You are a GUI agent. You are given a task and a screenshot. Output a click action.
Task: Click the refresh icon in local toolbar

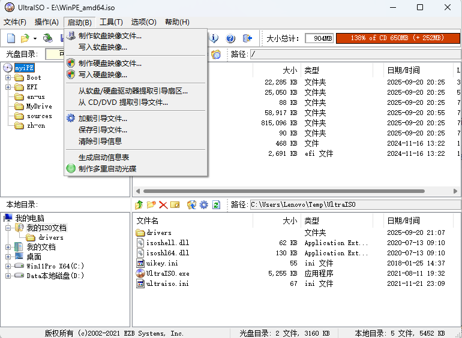(x=216, y=205)
